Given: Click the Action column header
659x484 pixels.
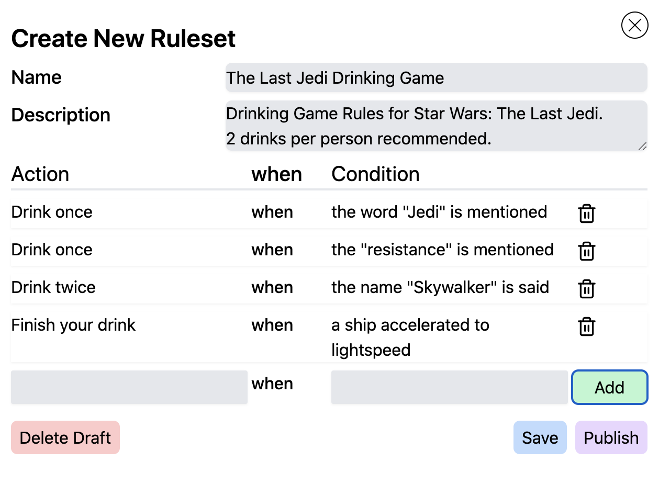Looking at the screenshot, I should [40, 174].
